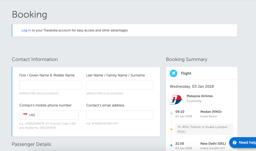The height and width of the screenshot is (151, 256).
Task: Click the Medan (KNO) departure airport
Action: pyautogui.click(x=211, y=111)
